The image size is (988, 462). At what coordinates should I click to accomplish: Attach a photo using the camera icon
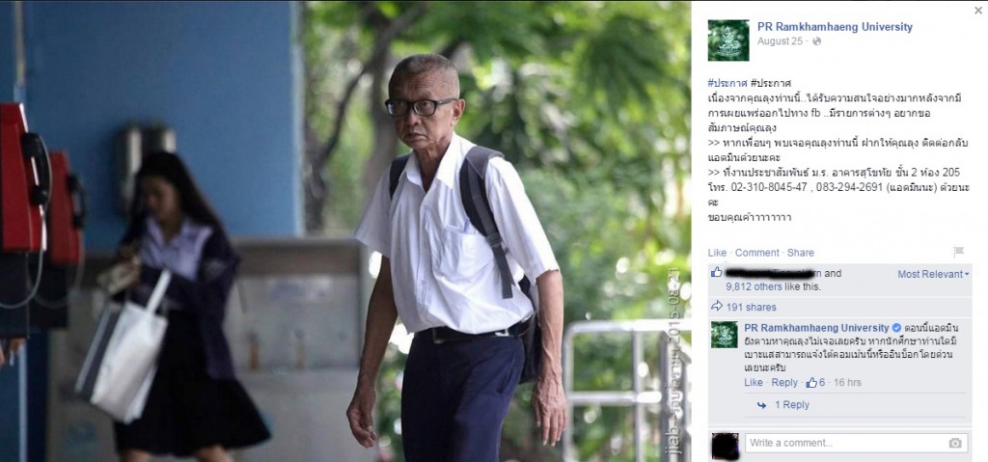coord(955,443)
